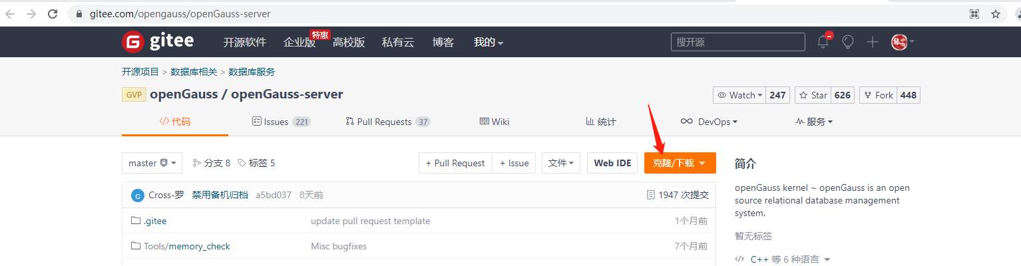Click commit hash a5bd037
The height and width of the screenshot is (266, 1021).
[274, 196]
